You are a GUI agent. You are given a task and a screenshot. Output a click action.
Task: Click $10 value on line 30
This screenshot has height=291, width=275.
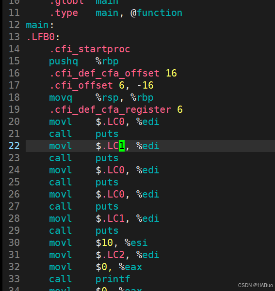click(x=104, y=243)
